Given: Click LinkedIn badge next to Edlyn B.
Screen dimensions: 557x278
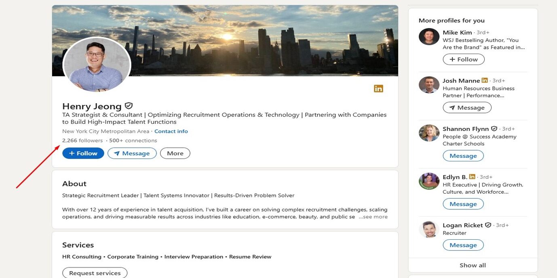Looking at the screenshot, I should [x=472, y=177].
